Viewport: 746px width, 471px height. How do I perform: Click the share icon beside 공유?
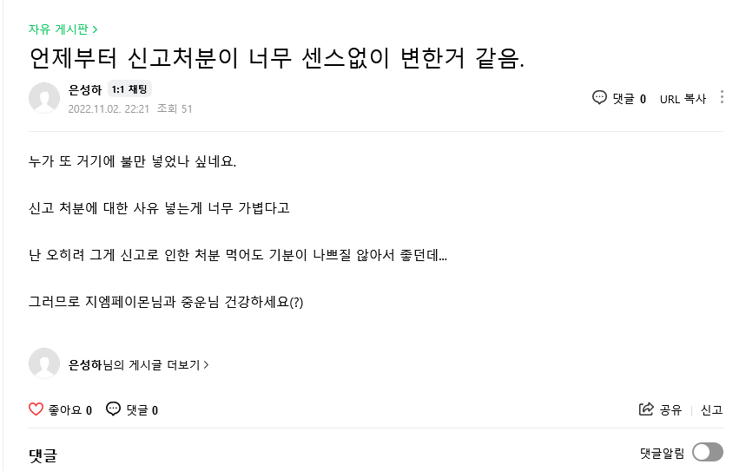(645, 409)
